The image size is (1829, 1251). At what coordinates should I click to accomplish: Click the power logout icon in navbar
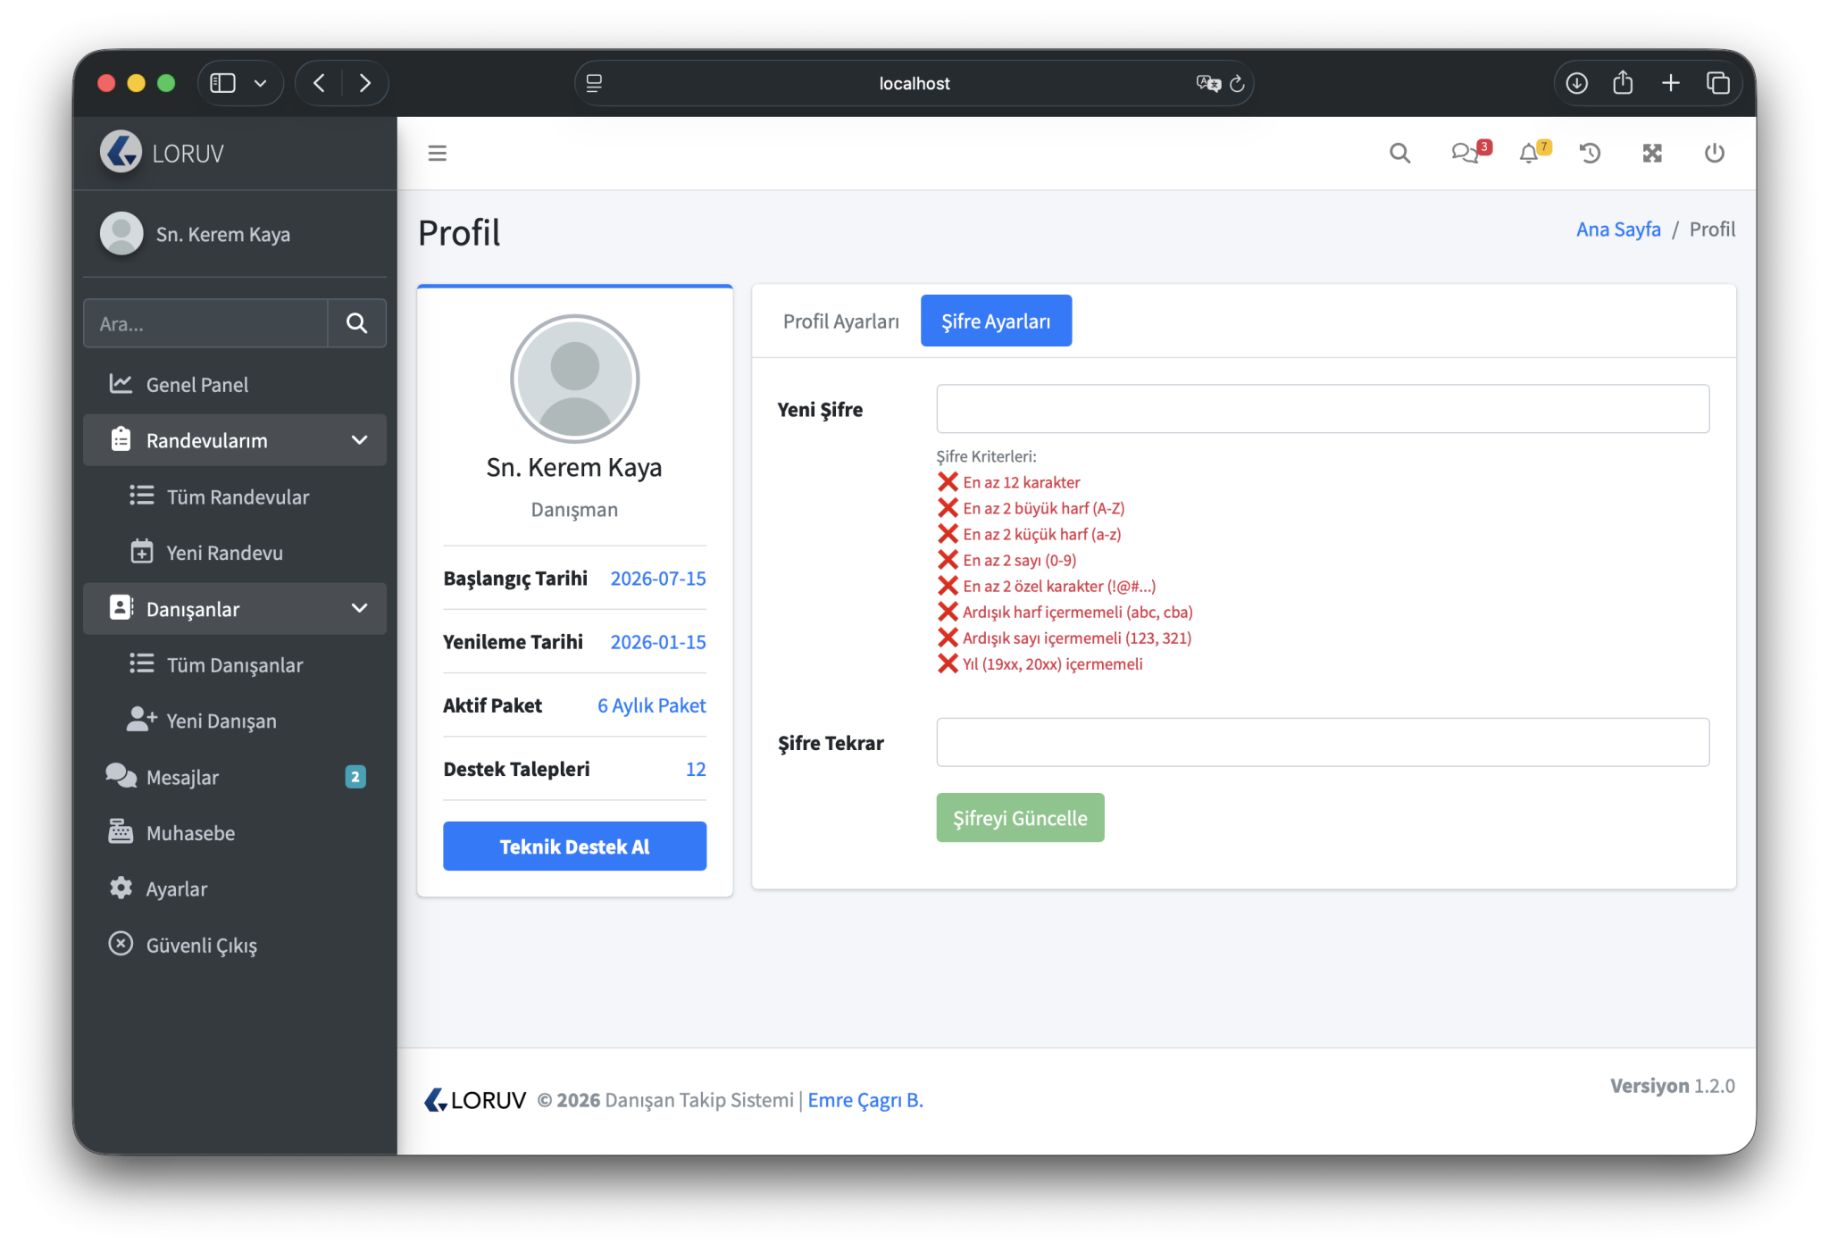(1714, 154)
